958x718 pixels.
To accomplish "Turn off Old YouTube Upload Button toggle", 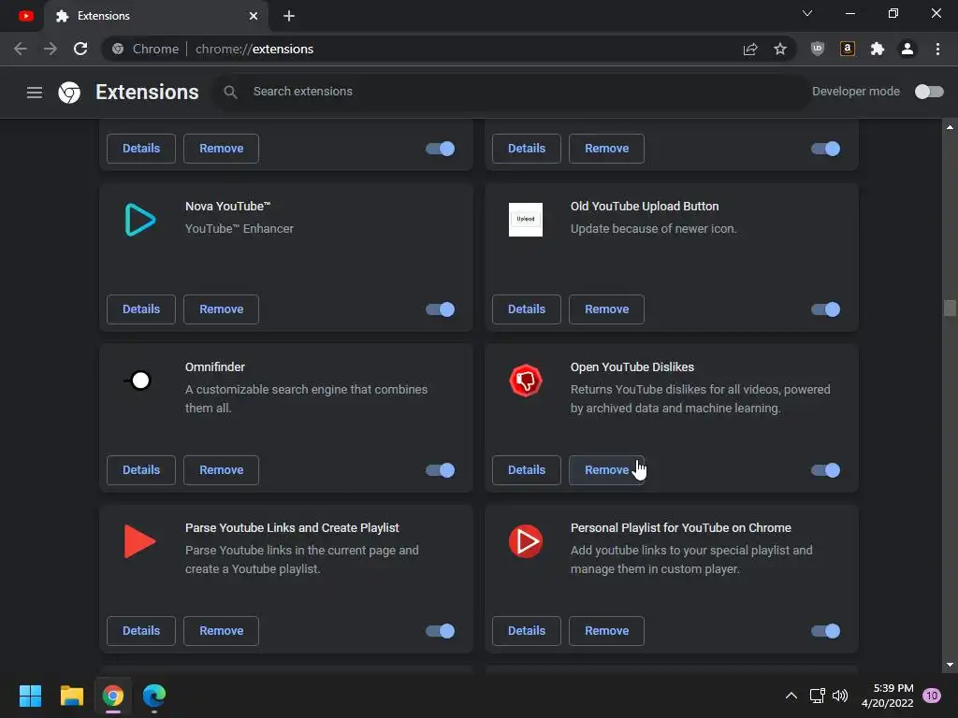I will pyautogui.click(x=825, y=309).
